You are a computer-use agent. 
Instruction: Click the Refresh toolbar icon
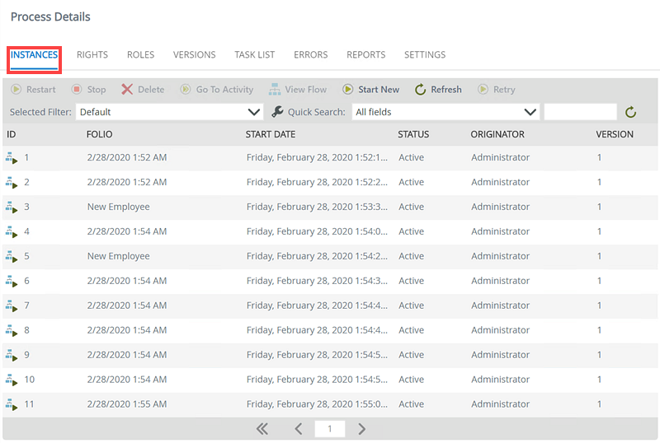pos(420,90)
